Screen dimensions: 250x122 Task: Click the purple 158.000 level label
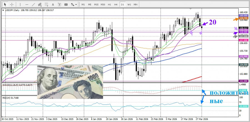coord(243,32)
